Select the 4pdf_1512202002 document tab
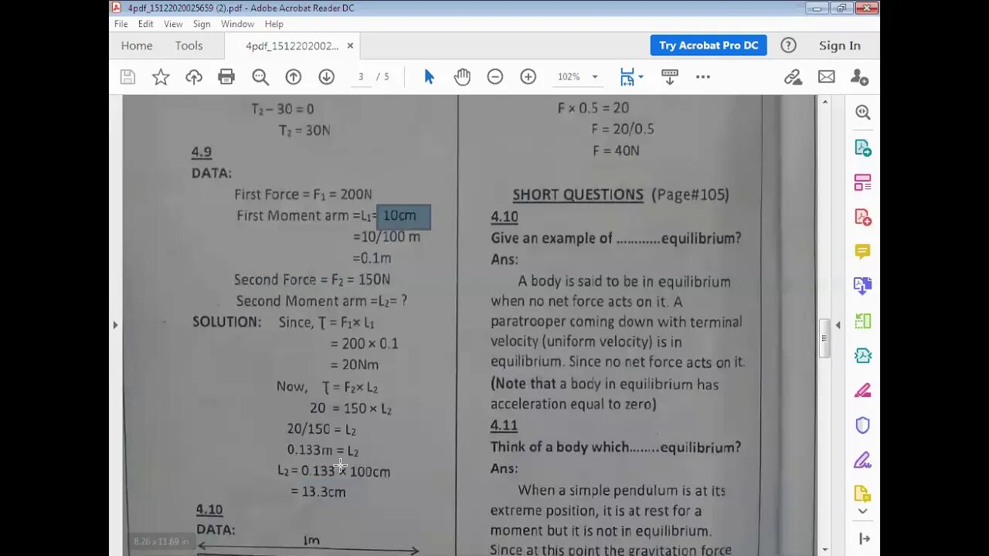 (292, 46)
